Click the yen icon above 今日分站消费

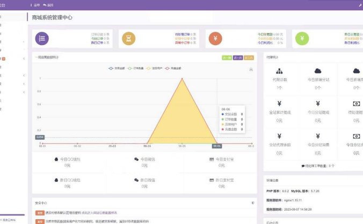[318, 136]
